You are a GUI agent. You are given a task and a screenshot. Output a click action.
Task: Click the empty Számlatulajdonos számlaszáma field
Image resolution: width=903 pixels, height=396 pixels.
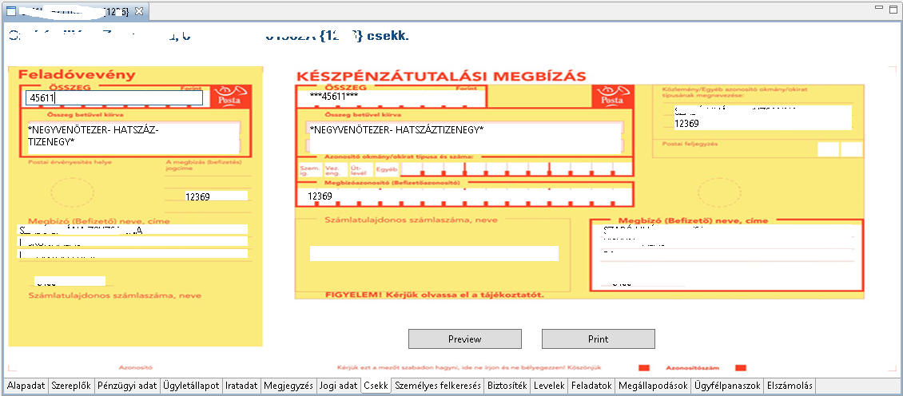pyautogui.click(x=434, y=253)
